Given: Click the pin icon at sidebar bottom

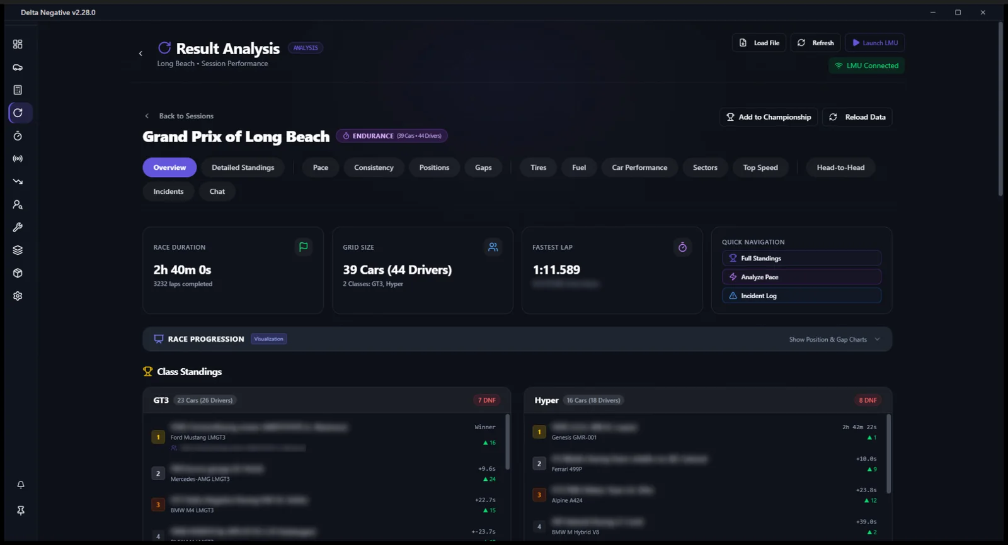Looking at the screenshot, I should pyautogui.click(x=21, y=510).
